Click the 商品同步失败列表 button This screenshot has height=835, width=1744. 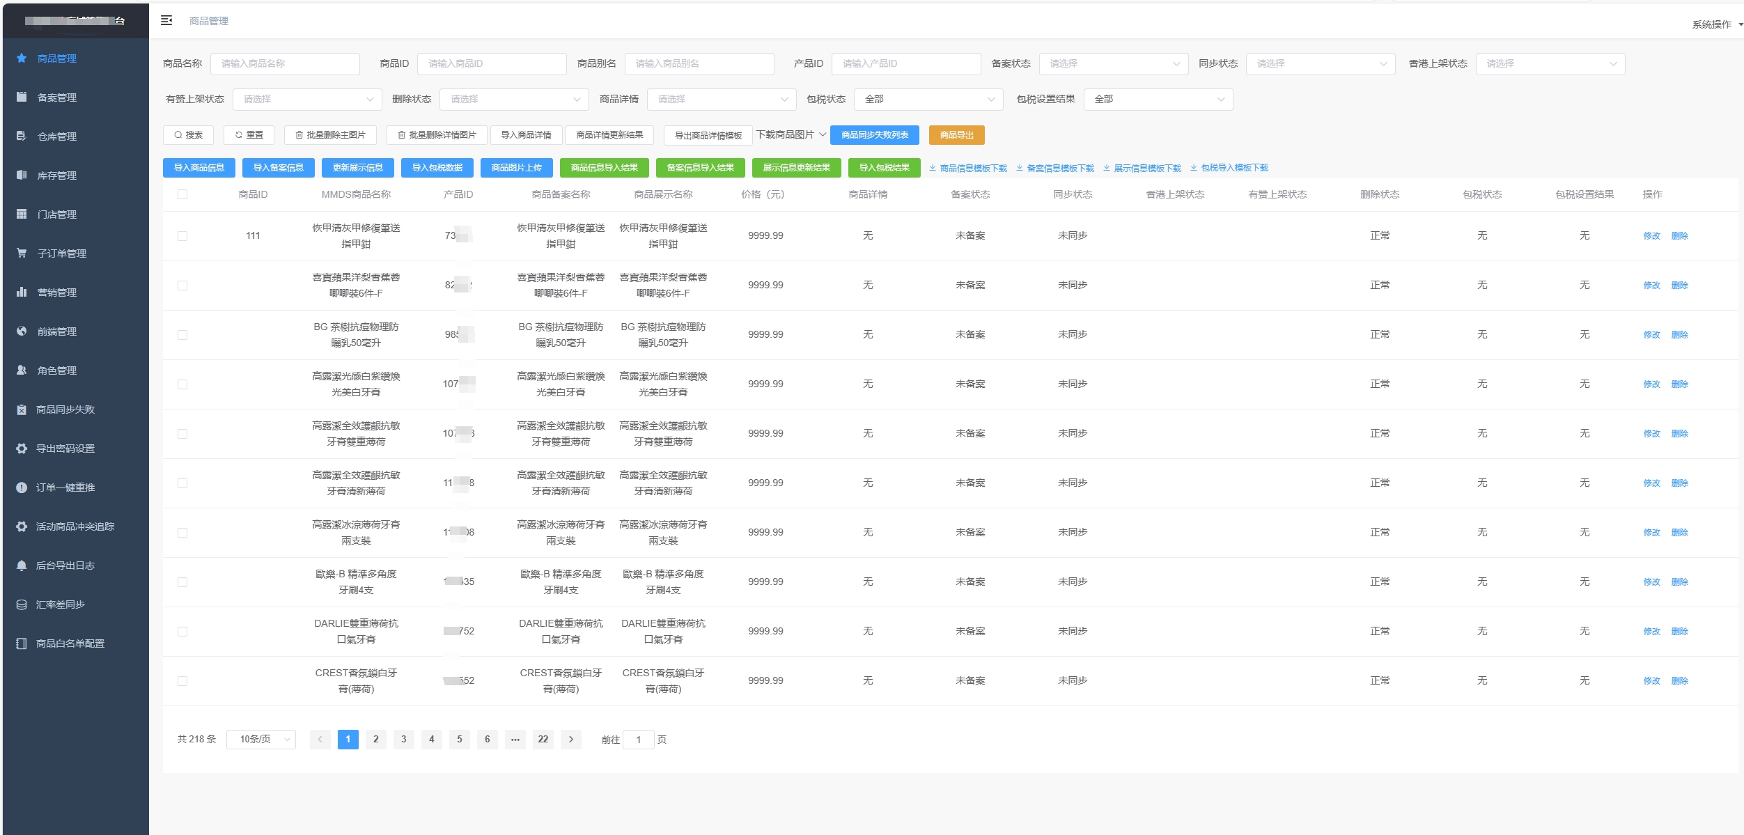click(x=874, y=135)
